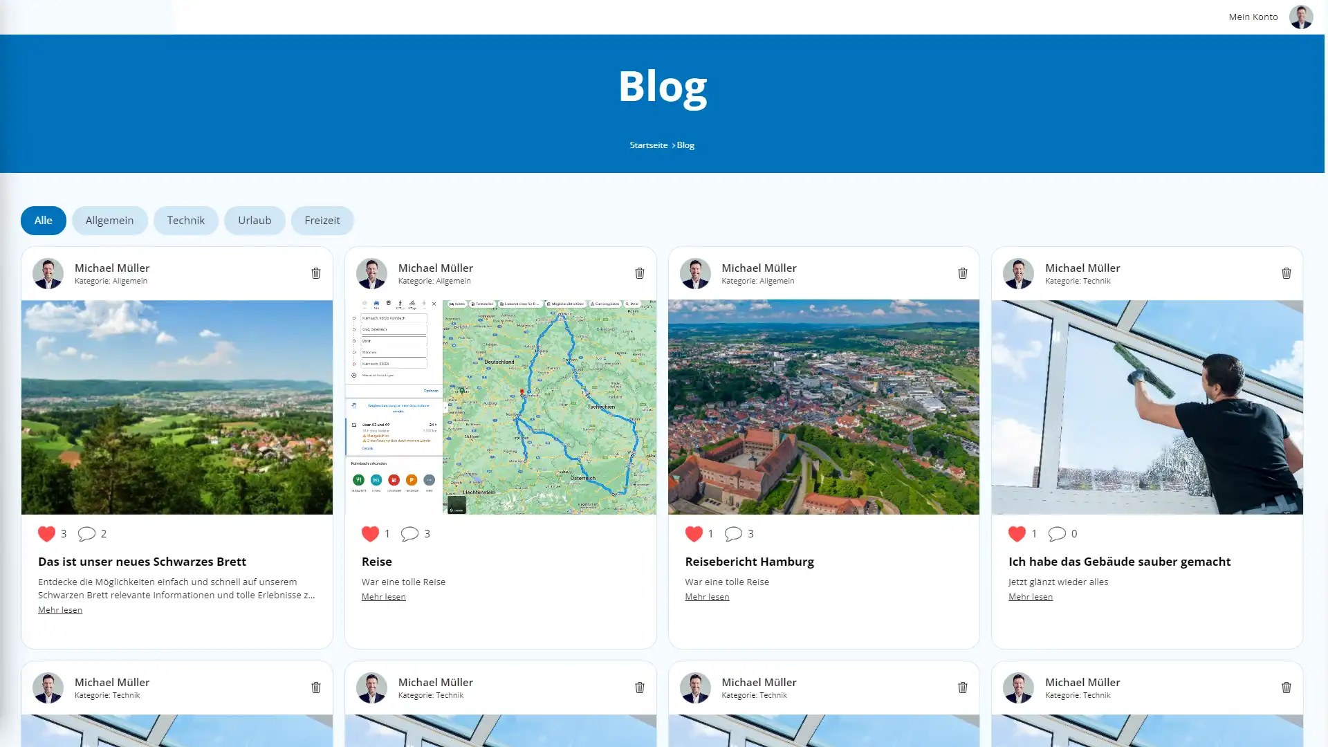Viewport: 1328px width, 747px height.
Task: Delete the 'Ich habe das Gebäude sauber gemacht' post
Action: click(x=1286, y=273)
